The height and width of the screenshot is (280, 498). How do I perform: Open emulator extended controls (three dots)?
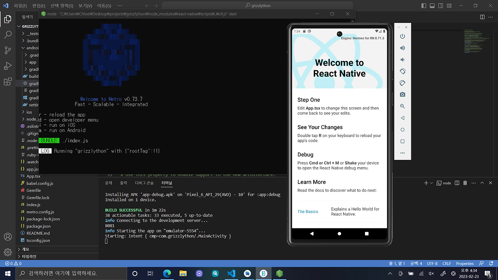[x=402, y=153]
